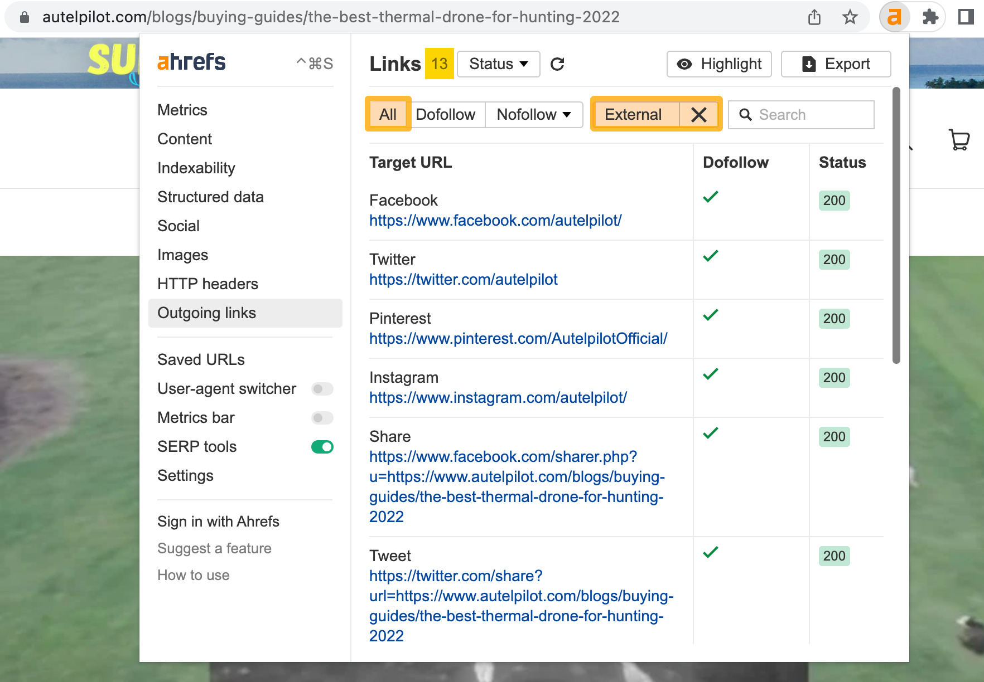Remove the External filter with X
984x682 pixels.
(x=699, y=115)
